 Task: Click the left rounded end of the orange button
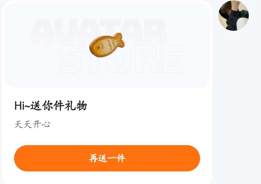click(22, 158)
